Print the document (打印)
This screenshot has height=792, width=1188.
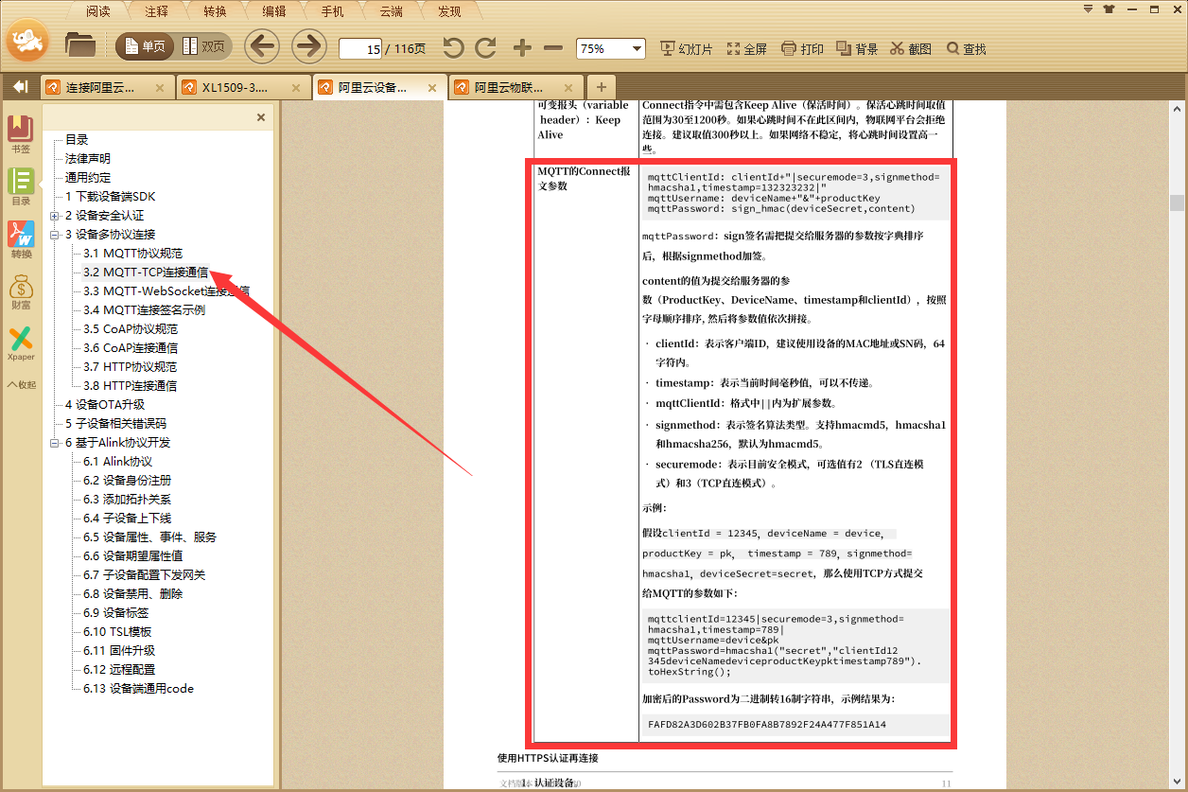[802, 48]
